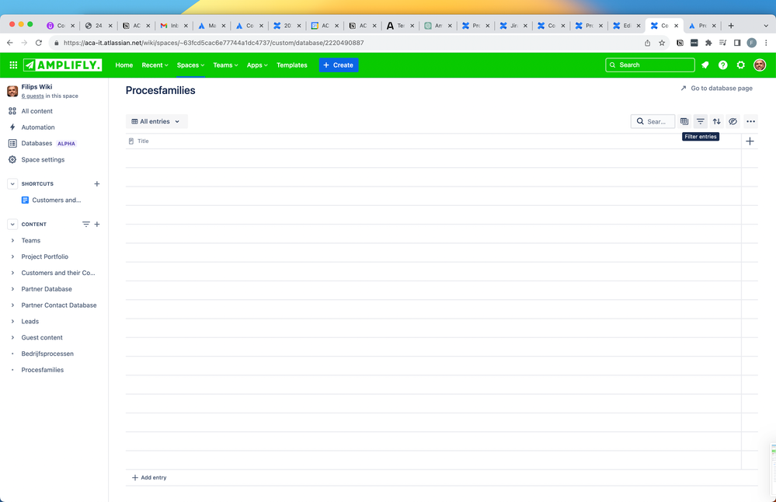Screen dimensions: 776x502
Task: Click the share page icon in address bar
Action: pyautogui.click(x=647, y=43)
